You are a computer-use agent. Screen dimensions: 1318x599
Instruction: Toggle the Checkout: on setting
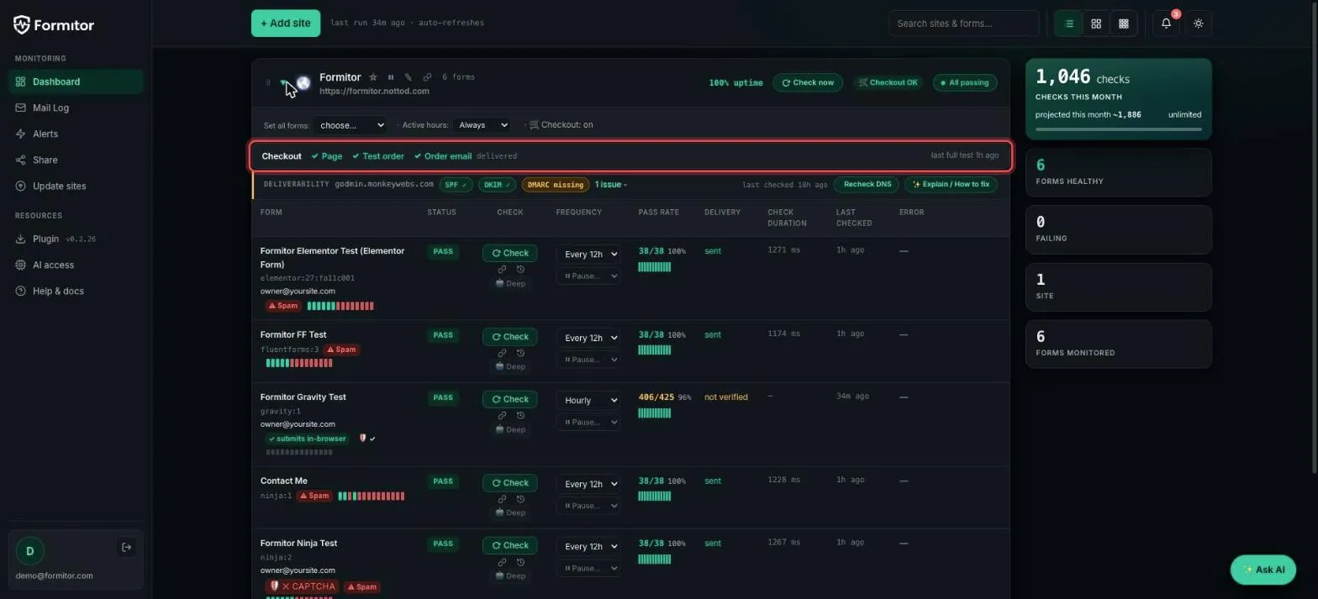[561, 125]
